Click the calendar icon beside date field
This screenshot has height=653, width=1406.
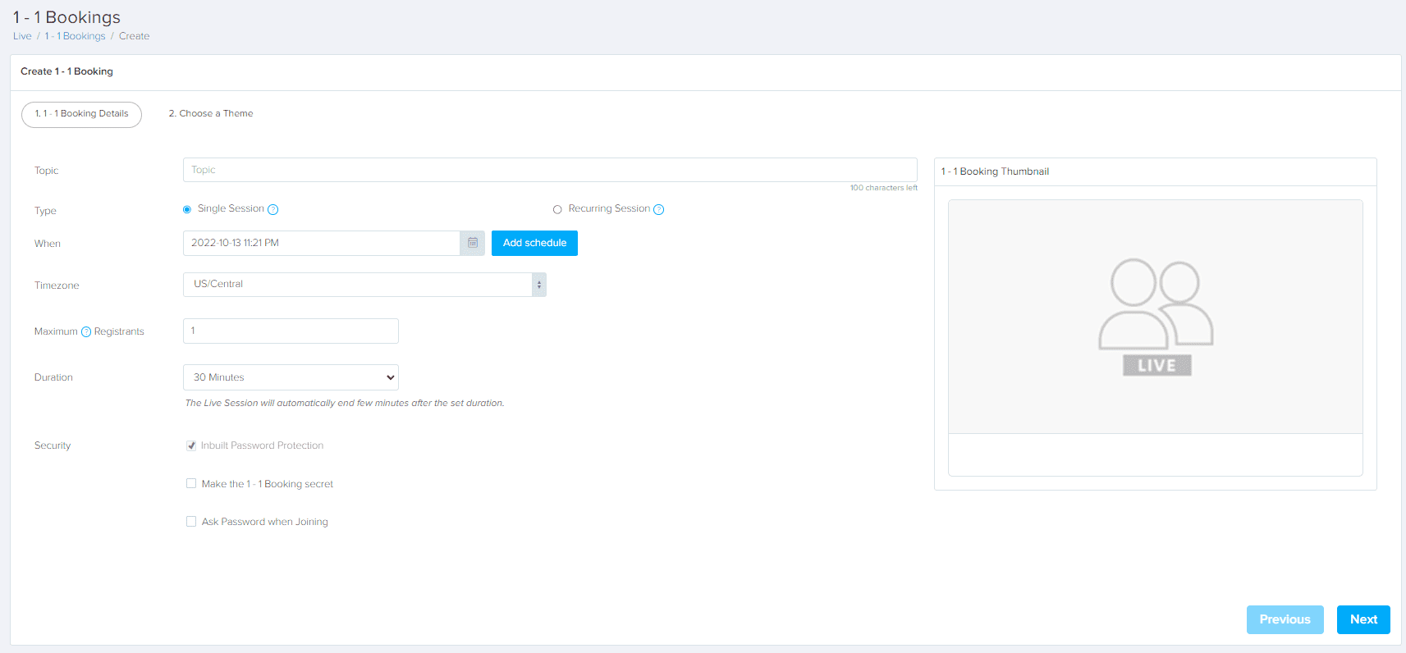(473, 243)
